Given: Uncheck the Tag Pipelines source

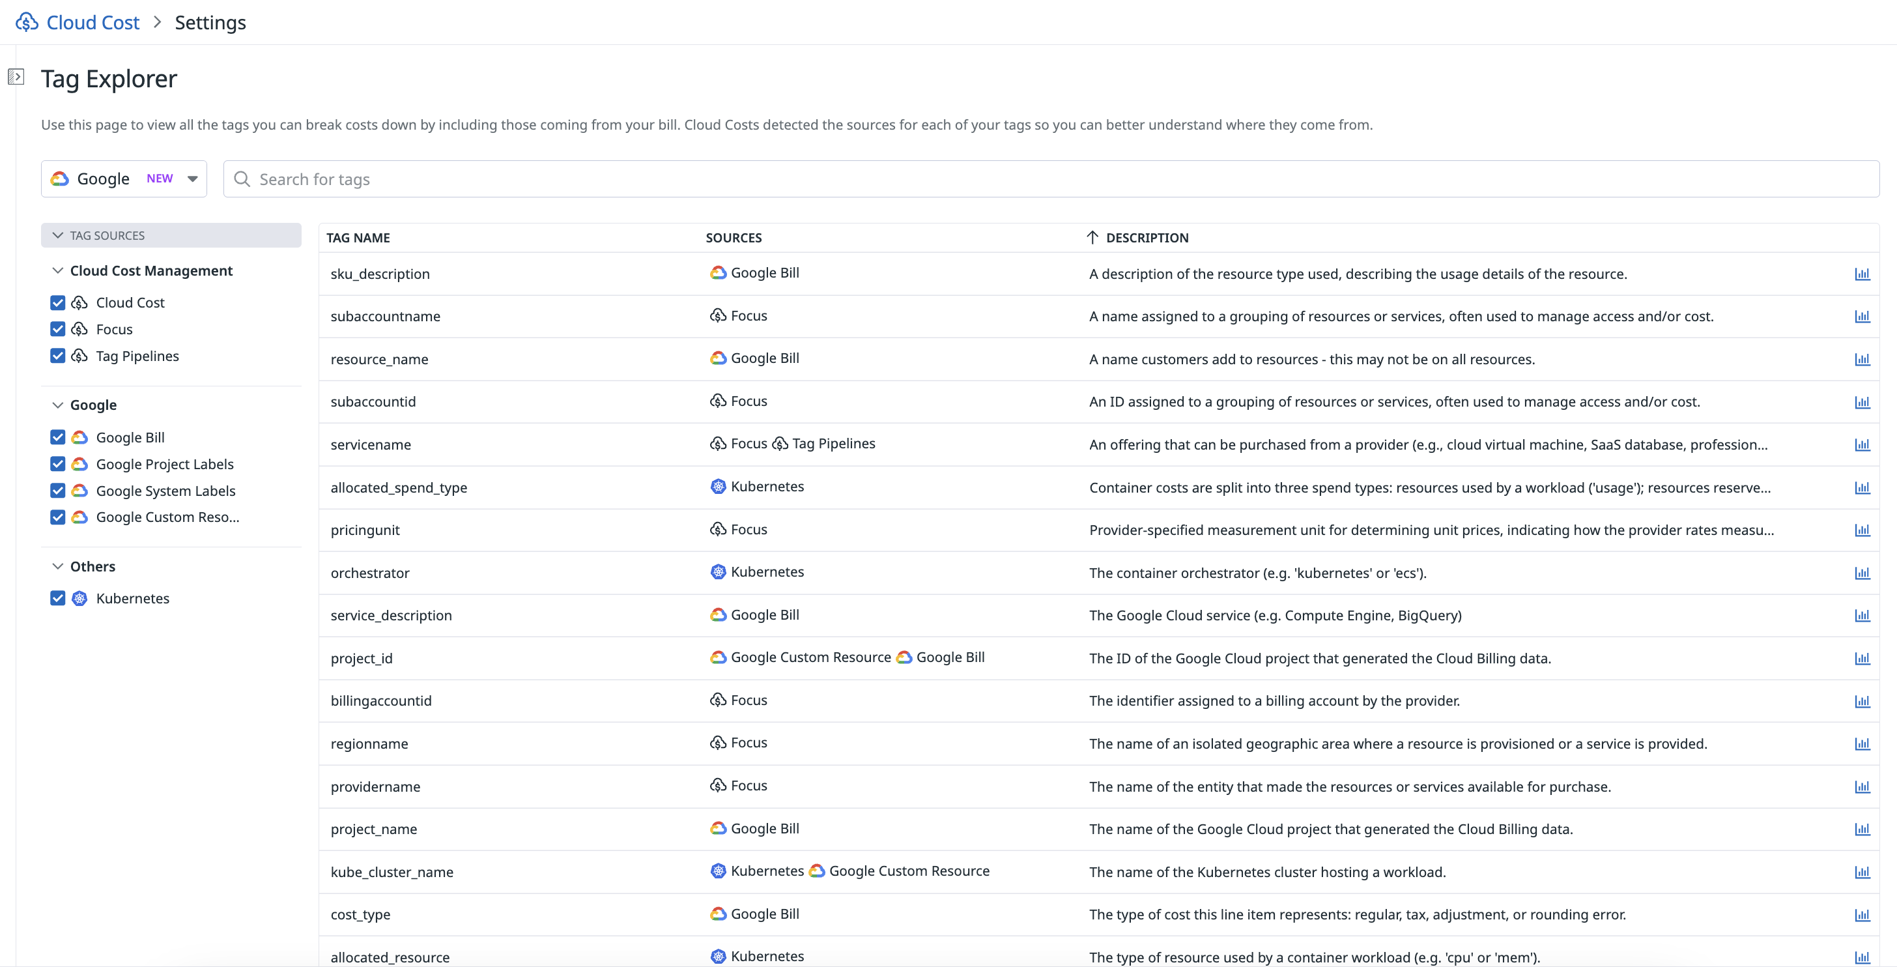Looking at the screenshot, I should click(57, 356).
